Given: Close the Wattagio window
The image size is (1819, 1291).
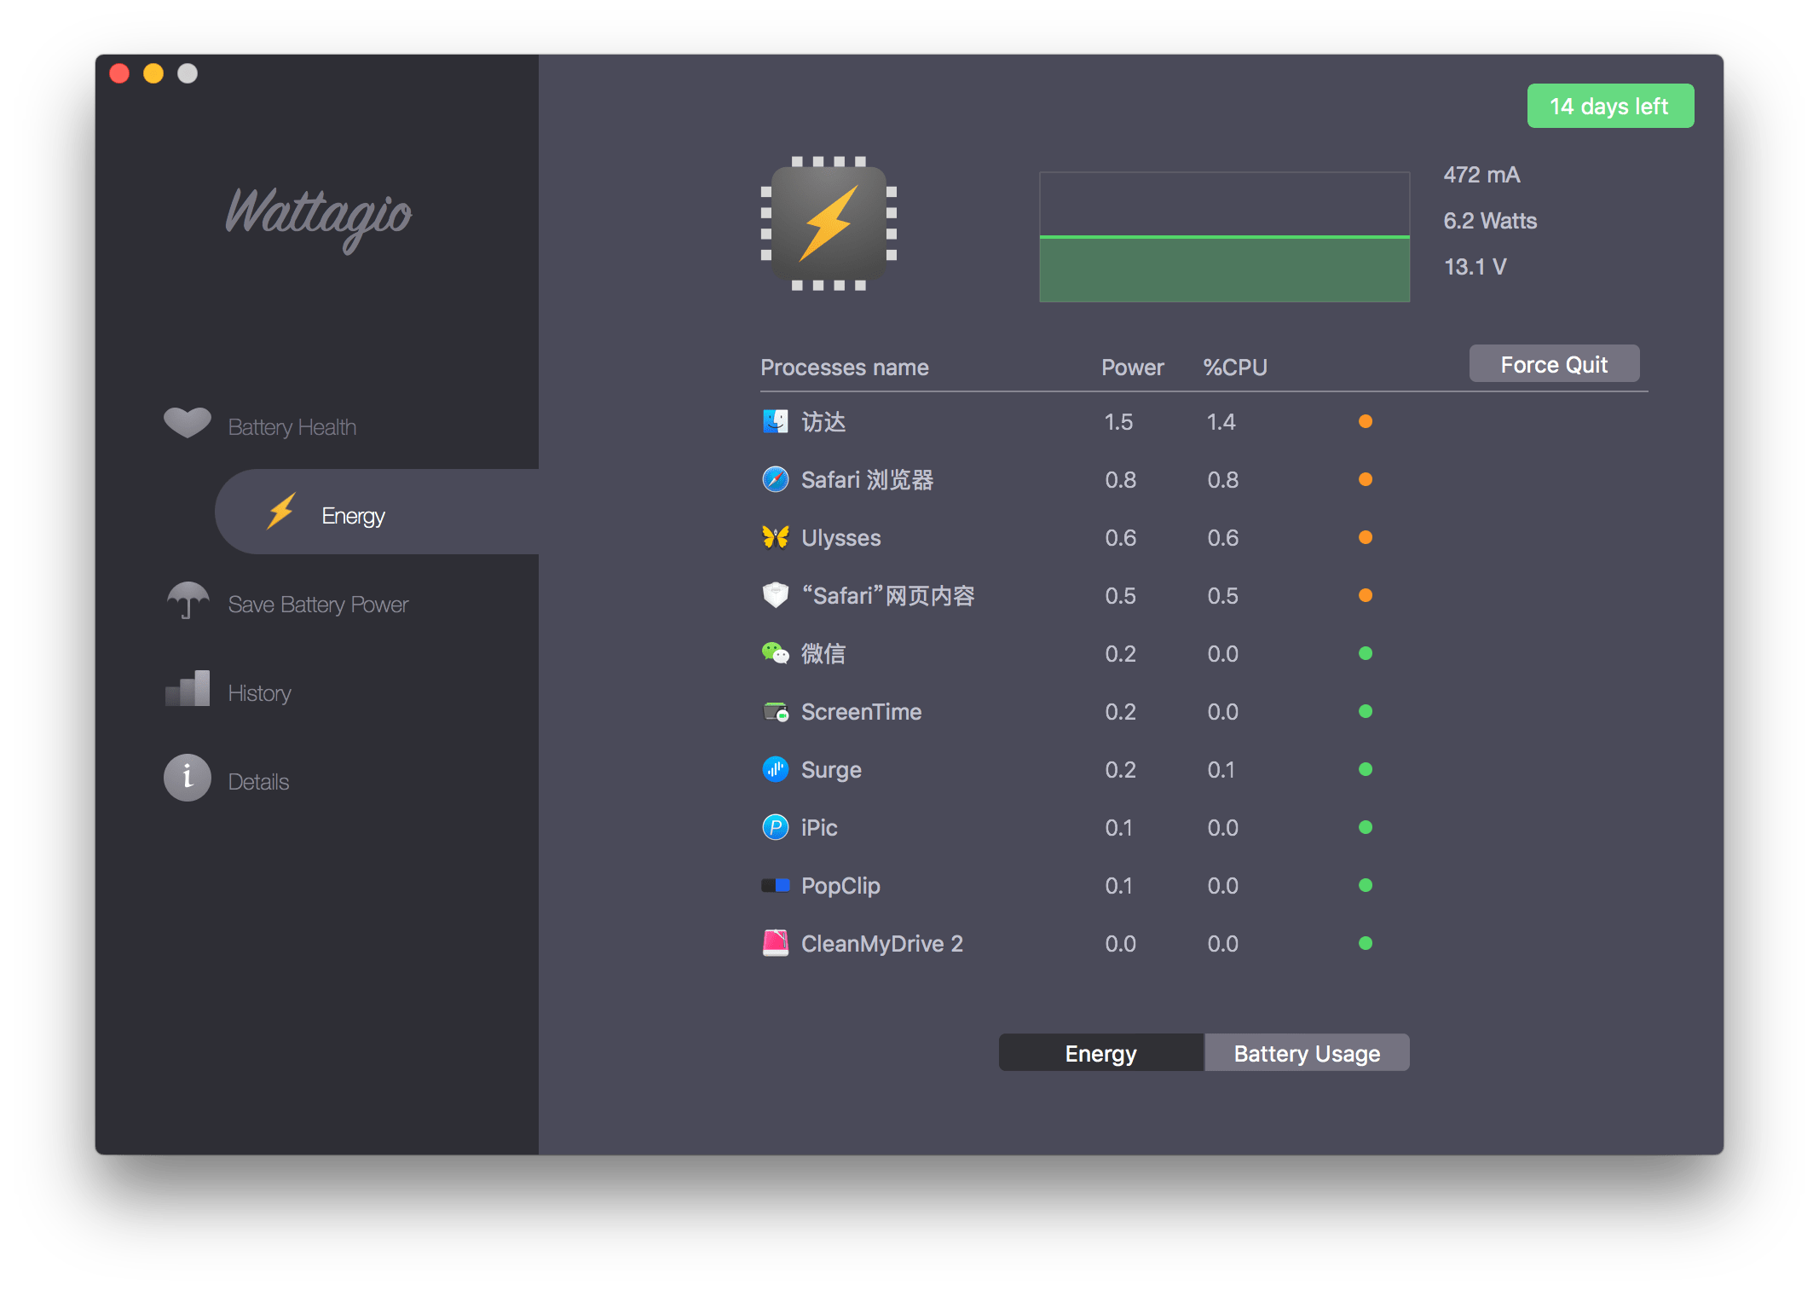Looking at the screenshot, I should (119, 73).
